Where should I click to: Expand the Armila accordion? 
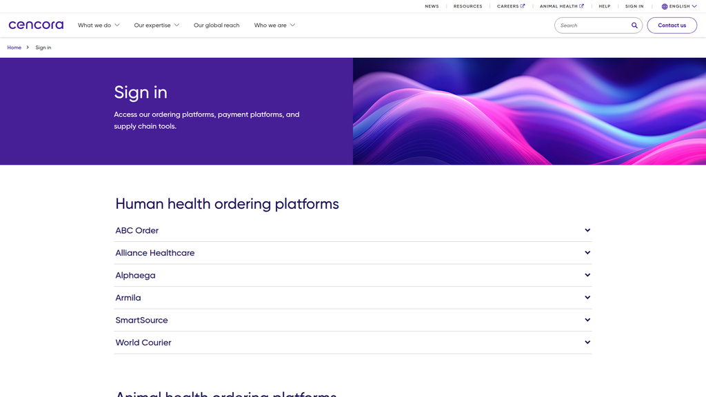tap(353, 298)
